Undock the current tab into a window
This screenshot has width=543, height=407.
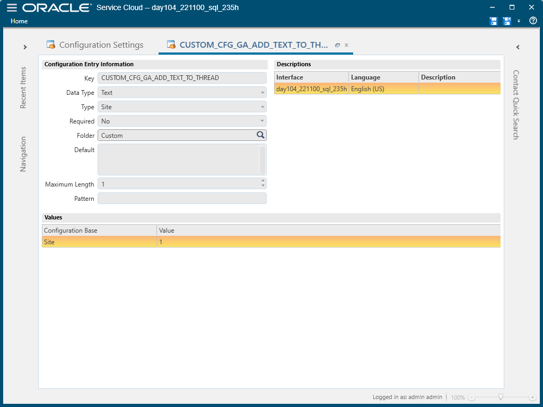[337, 45]
